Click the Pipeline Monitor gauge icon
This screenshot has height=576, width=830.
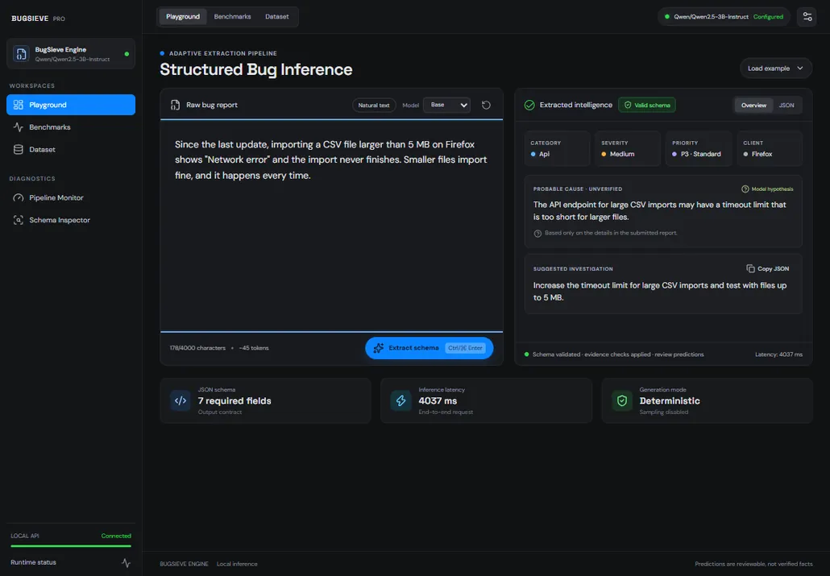[x=18, y=197]
